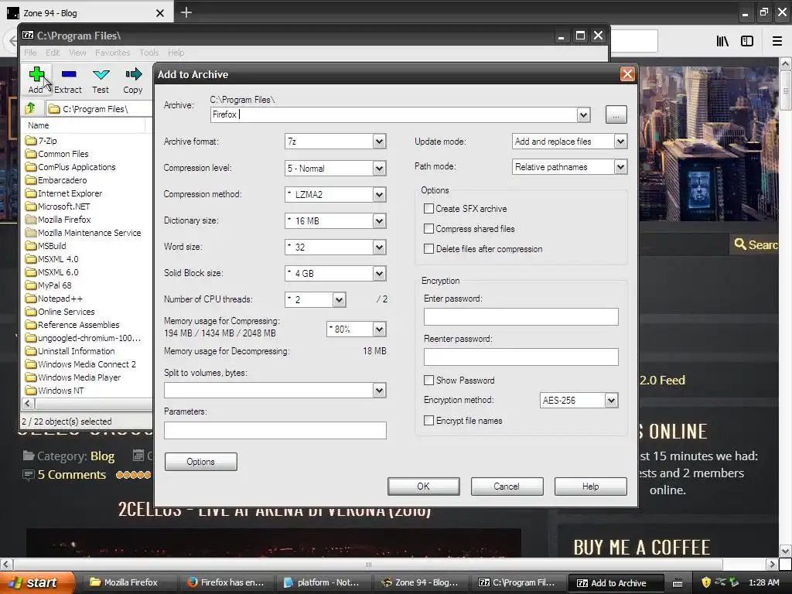Open Help menu in 7-Zip window
The width and height of the screenshot is (792, 594).
(176, 53)
